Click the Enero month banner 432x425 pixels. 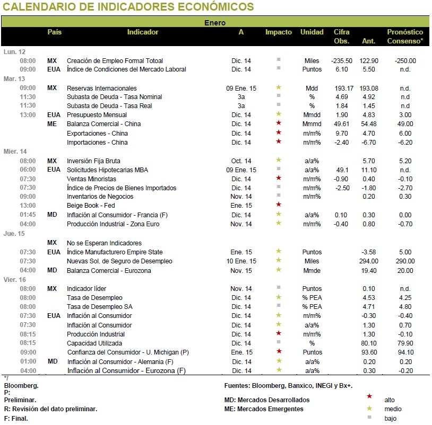(x=215, y=22)
